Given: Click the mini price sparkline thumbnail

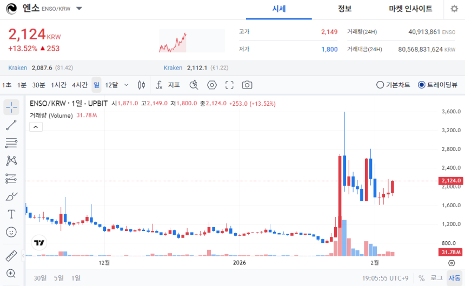Looking at the screenshot, I should [x=192, y=41].
